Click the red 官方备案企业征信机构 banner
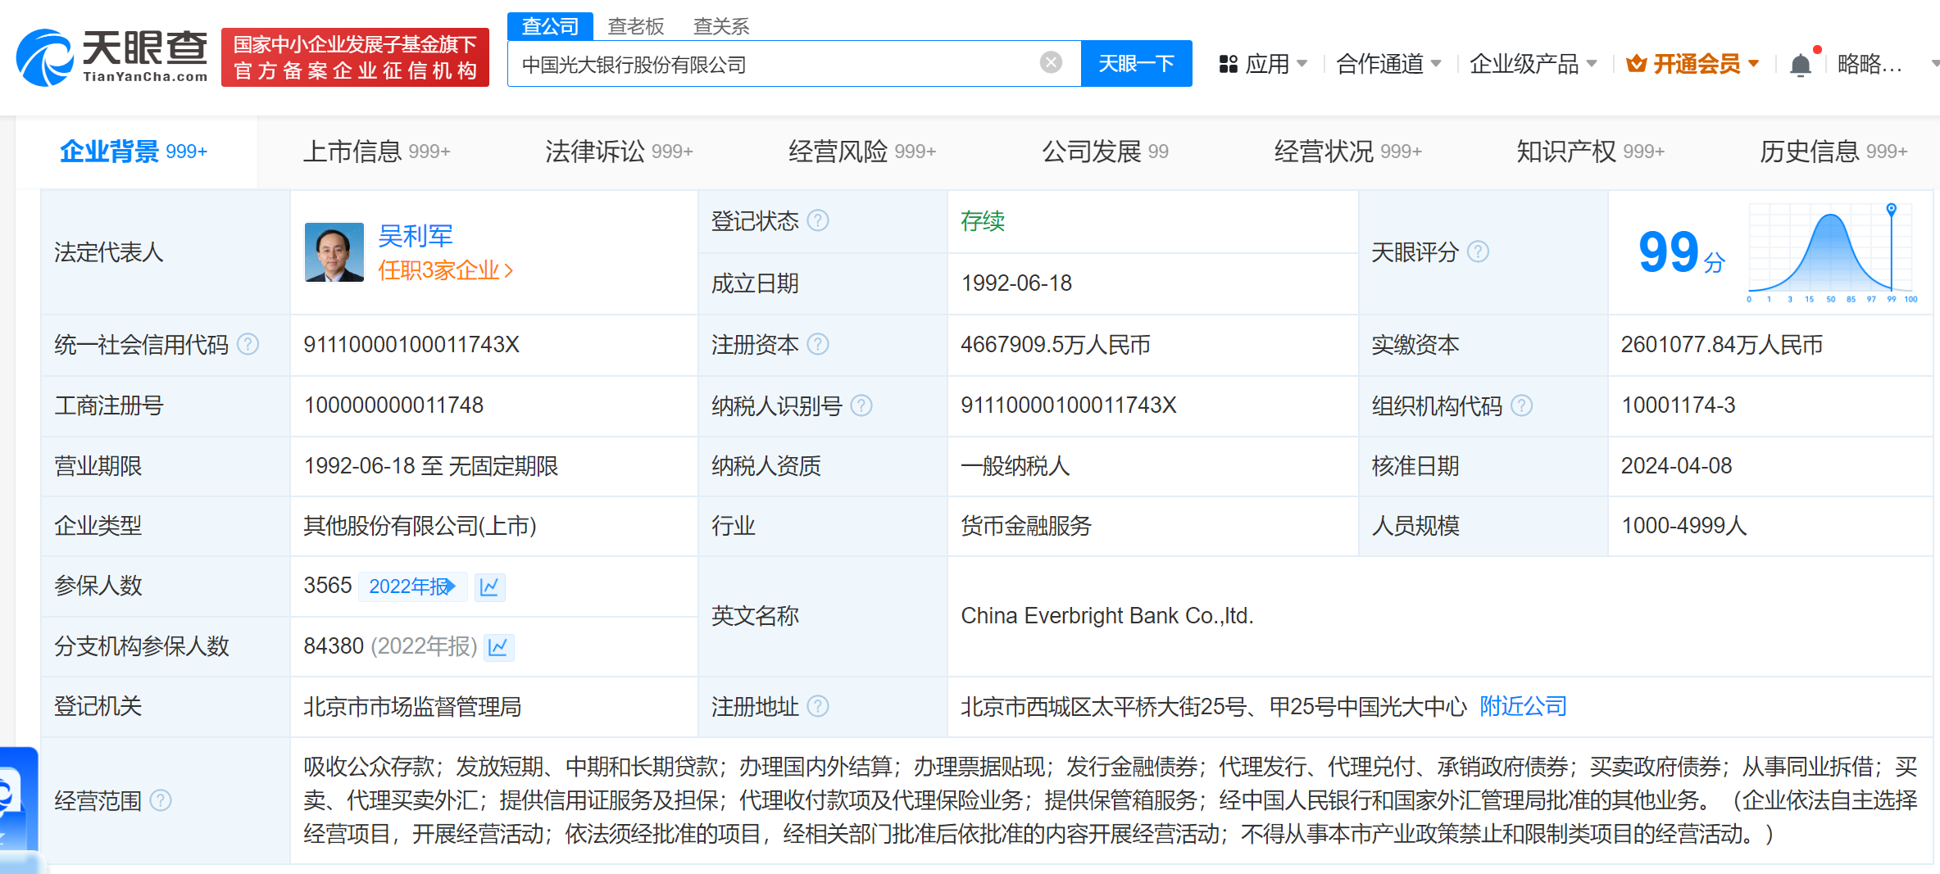1940x874 pixels. [x=355, y=57]
